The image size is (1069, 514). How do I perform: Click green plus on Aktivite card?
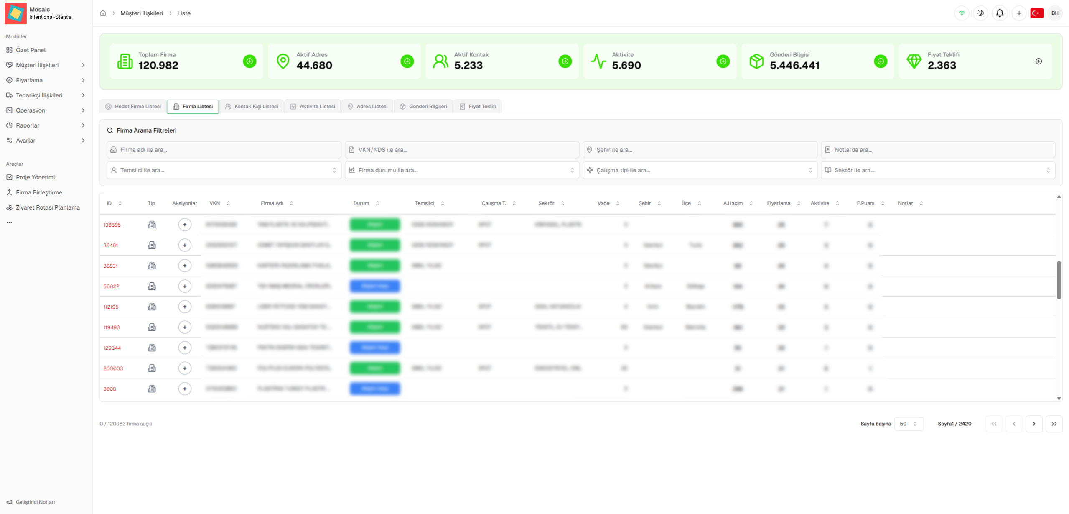pyautogui.click(x=723, y=61)
